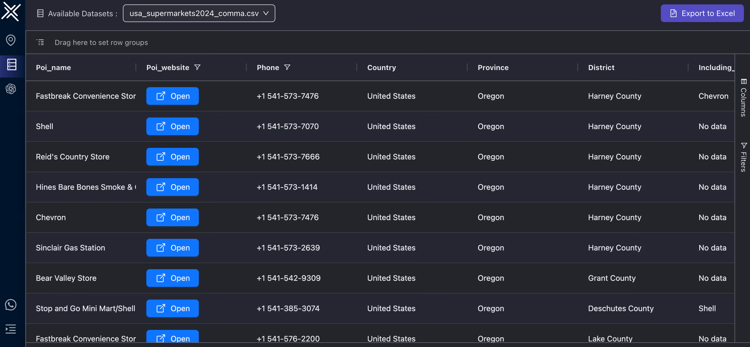
Task: Open website for Bear Valley Store
Action: 172,278
